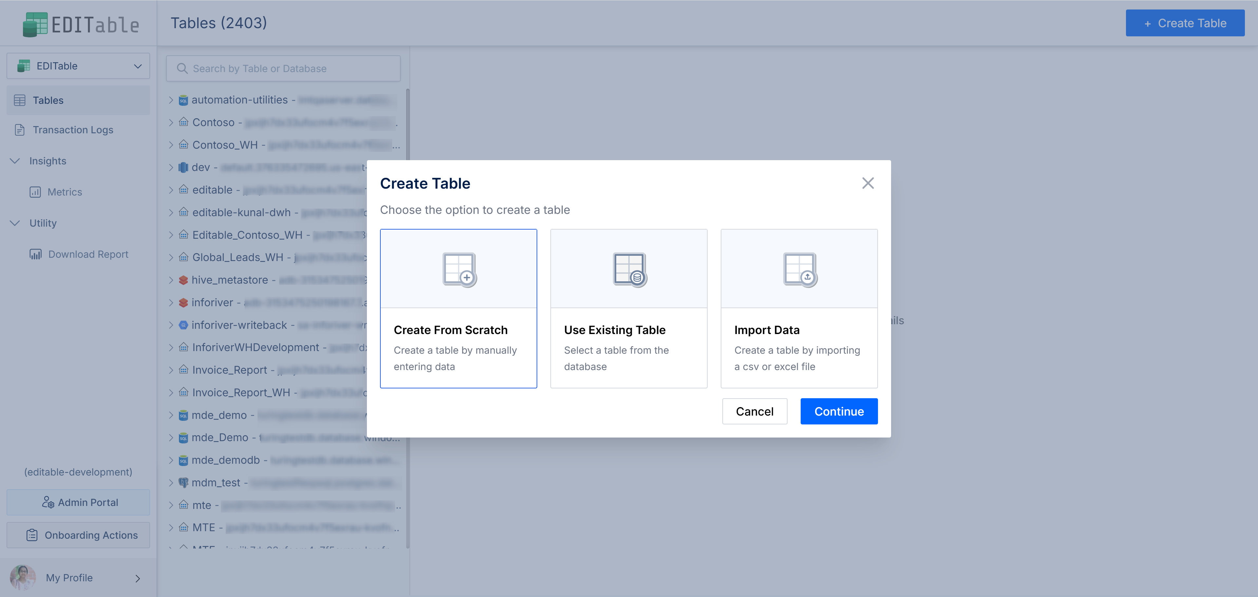Click the user profile avatar
This screenshot has height=597, width=1258.
tap(23, 577)
